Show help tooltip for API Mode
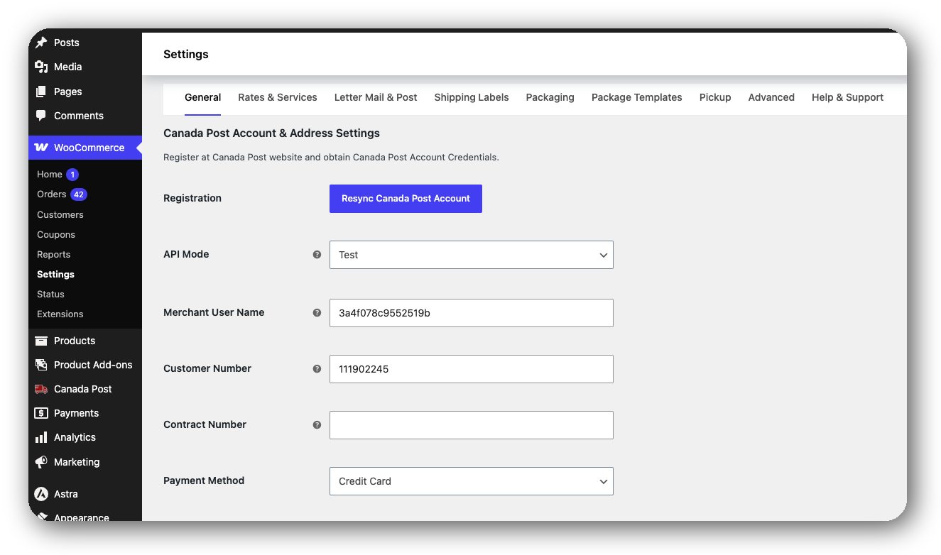The width and height of the screenshot is (941, 555). (317, 254)
